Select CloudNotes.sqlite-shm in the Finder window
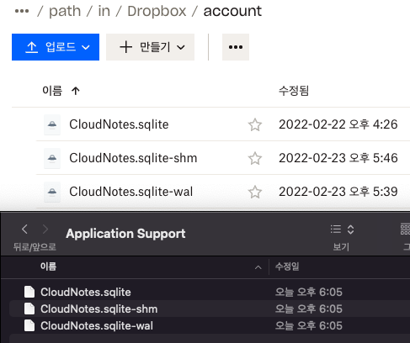The width and height of the screenshot is (410, 343). tap(99, 309)
